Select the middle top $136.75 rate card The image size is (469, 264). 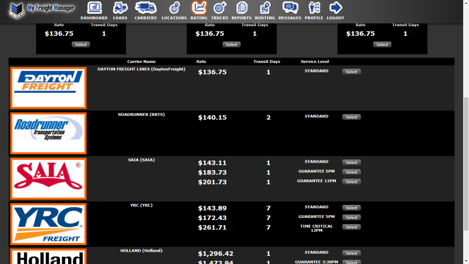point(232,44)
